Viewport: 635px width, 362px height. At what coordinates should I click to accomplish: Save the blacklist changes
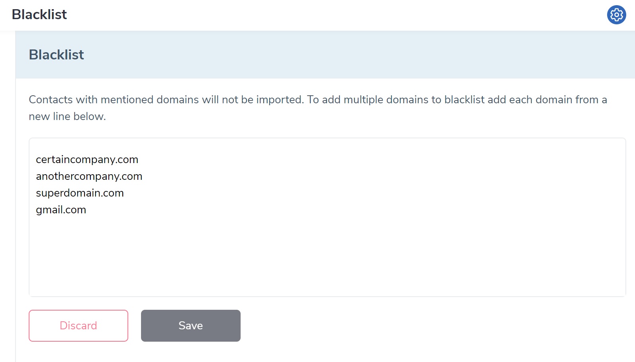point(191,326)
